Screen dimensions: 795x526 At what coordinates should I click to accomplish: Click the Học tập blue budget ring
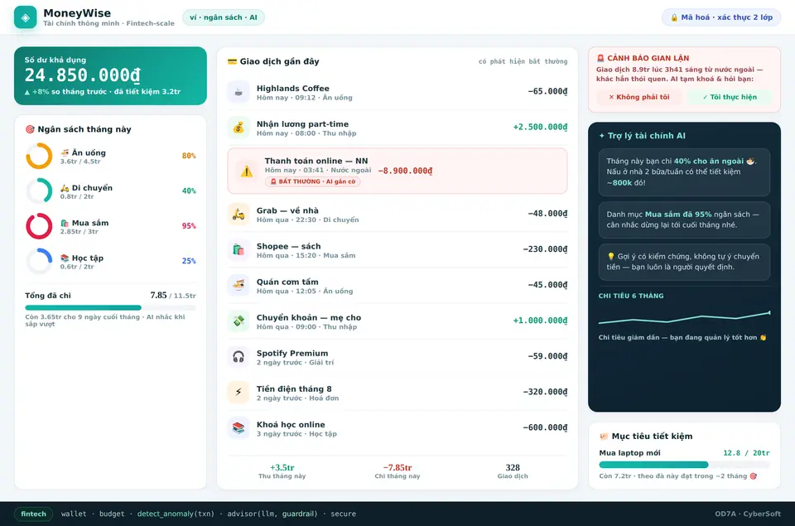[x=39, y=261]
